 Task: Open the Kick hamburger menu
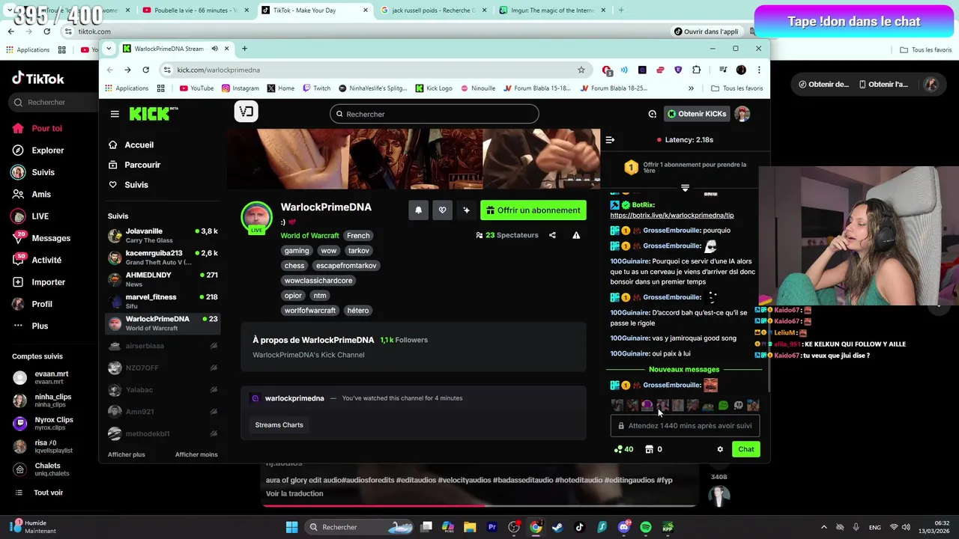[x=115, y=114]
